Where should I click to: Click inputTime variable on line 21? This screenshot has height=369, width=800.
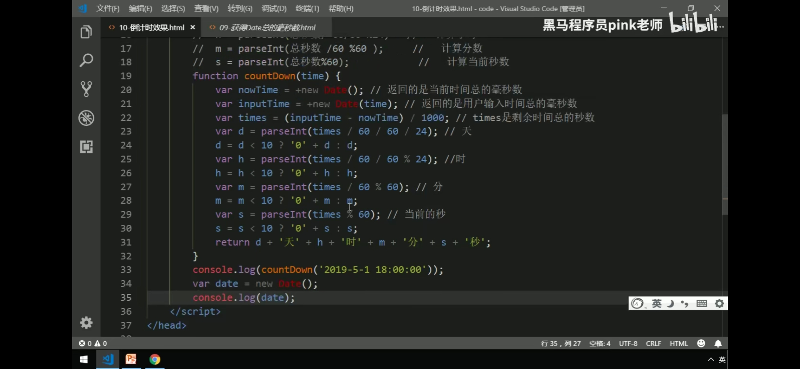click(x=264, y=104)
